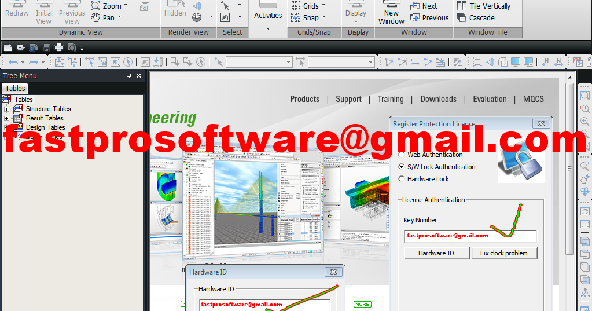Open the Zoom dropdown arrow
The image size is (592, 311).
point(126,6)
